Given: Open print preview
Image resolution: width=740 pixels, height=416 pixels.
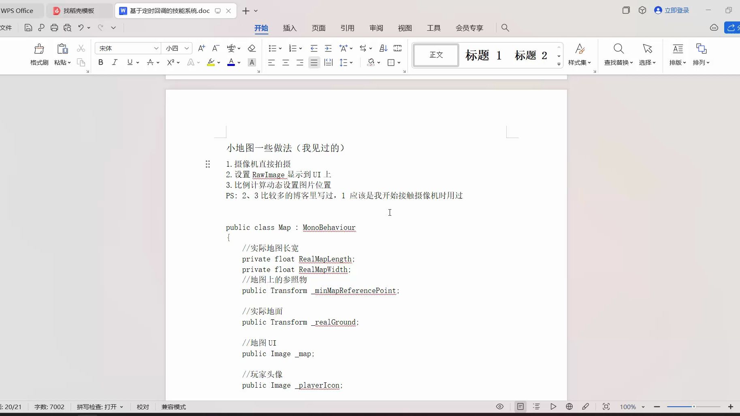Looking at the screenshot, I should (67, 28).
